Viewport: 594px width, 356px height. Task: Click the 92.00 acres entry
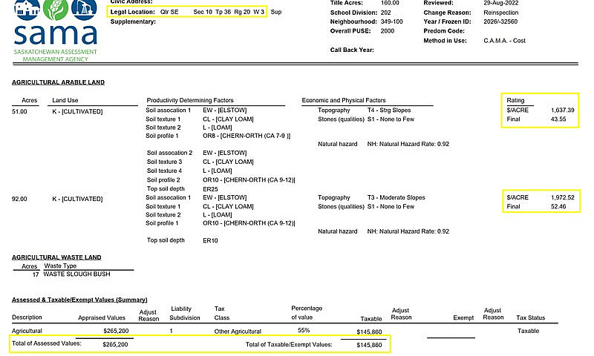click(x=19, y=199)
